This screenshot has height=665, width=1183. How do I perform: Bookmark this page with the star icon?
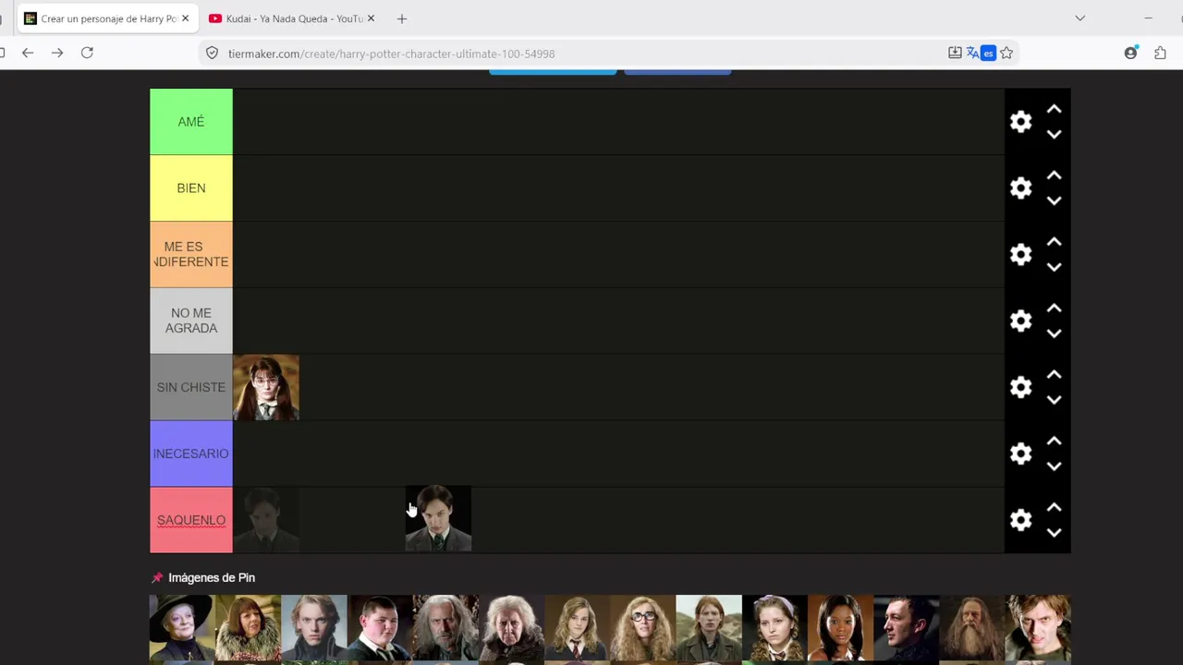click(x=1006, y=54)
